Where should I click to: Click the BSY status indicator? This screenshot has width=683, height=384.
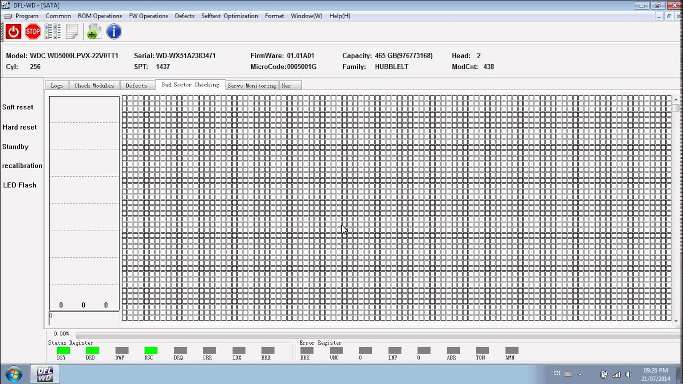[63, 350]
